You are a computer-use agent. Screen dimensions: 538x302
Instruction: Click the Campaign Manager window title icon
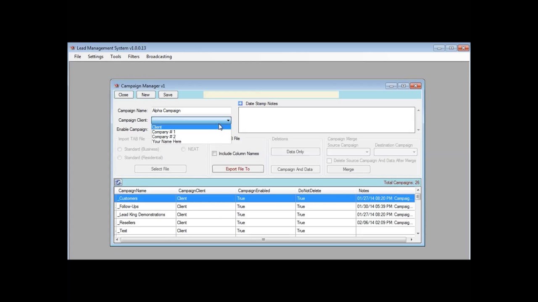tap(117, 86)
